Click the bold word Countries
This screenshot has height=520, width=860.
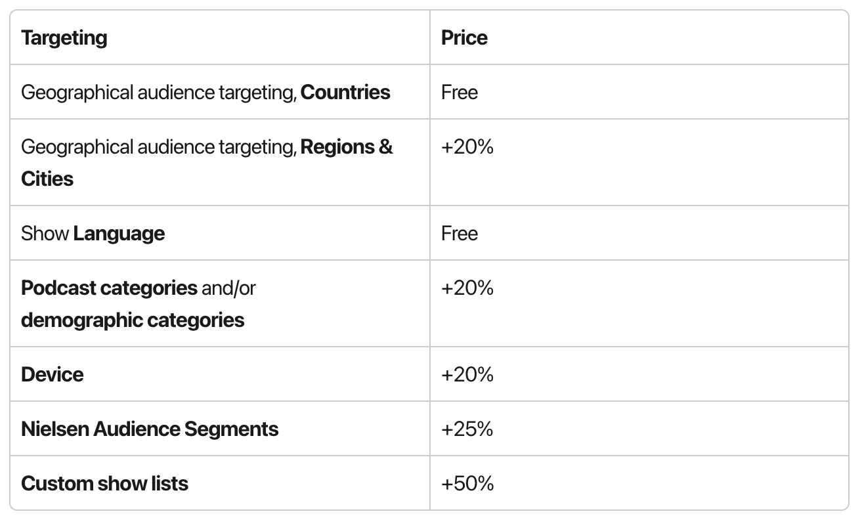pyautogui.click(x=345, y=92)
